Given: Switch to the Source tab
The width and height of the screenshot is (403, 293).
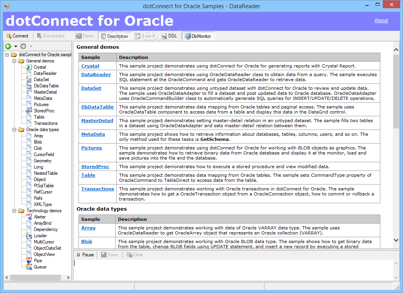Looking at the screenshot, I should pos(146,36).
